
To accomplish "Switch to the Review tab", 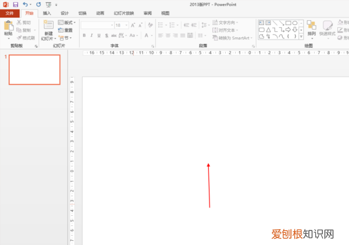I will pos(148,13).
